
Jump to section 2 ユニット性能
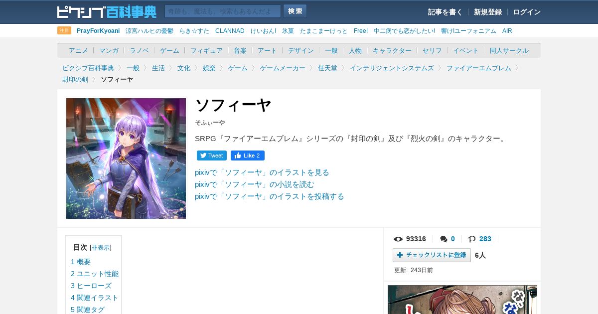pos(95,274)
